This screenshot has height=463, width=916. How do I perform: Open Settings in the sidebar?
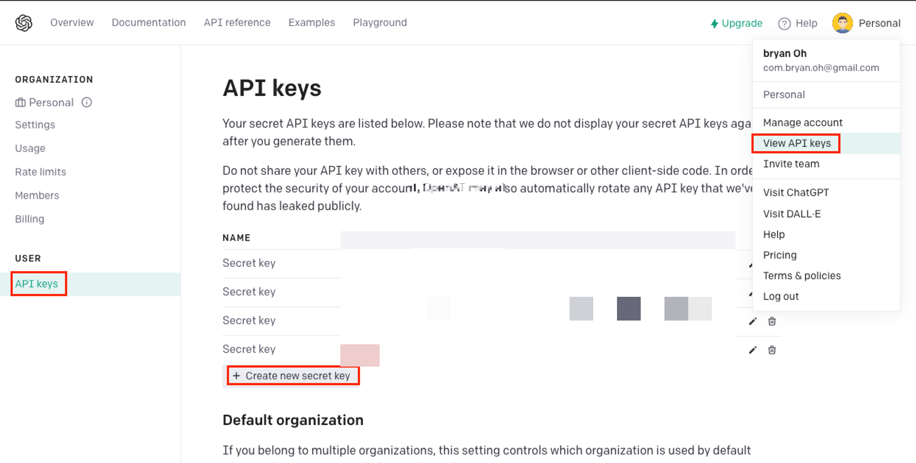(35, 124)
